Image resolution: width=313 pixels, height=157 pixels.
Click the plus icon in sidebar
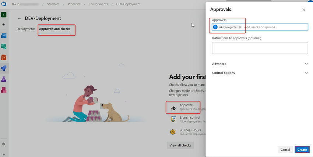[4, 24]
